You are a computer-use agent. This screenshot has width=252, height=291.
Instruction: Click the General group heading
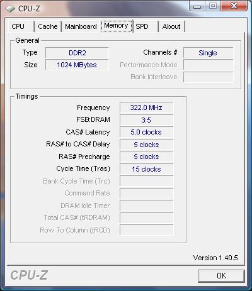click(27, 40)
